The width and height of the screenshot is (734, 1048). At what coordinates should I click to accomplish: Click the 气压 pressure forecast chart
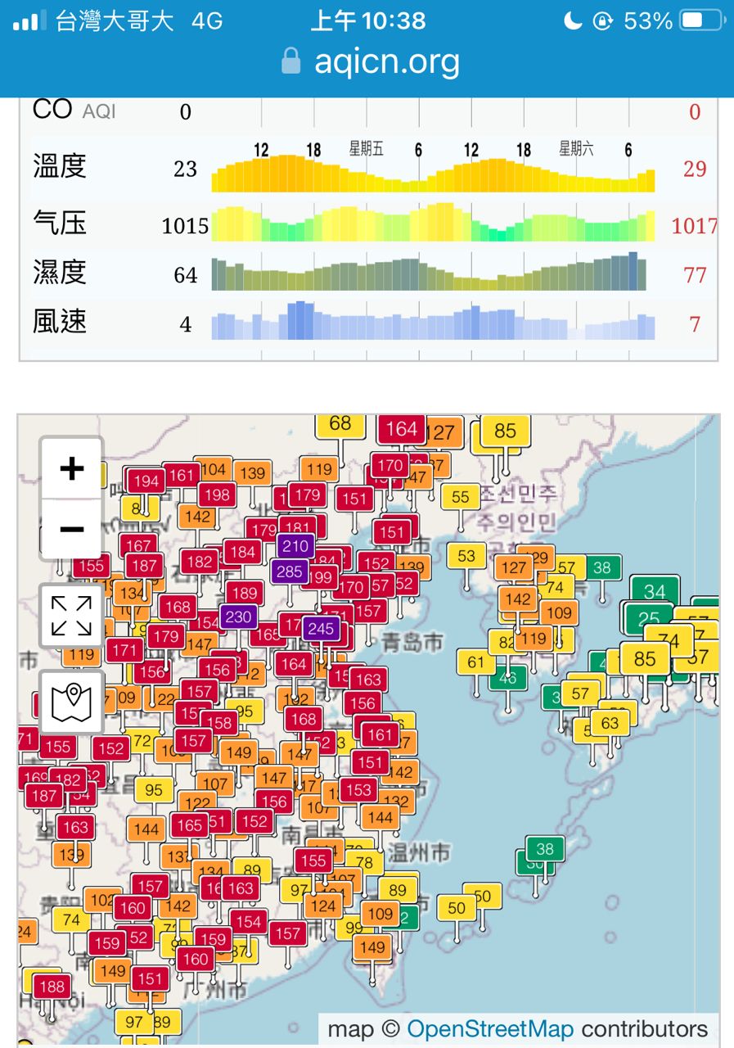click(433, 224)
